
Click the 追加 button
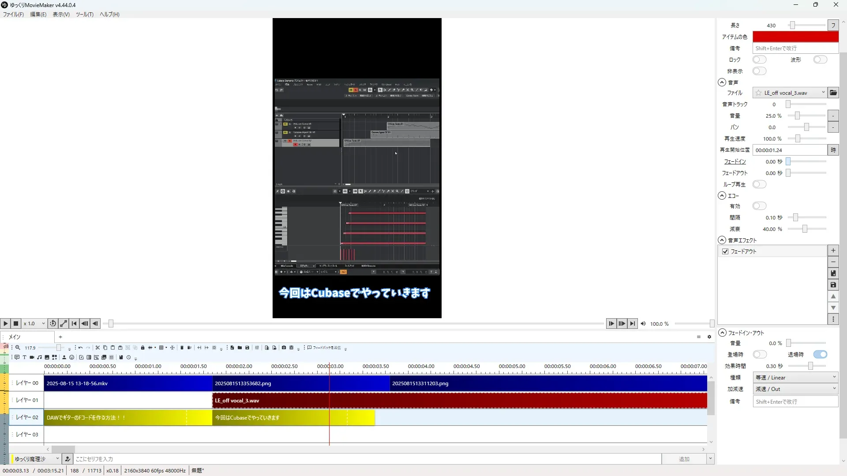point(684,459)
